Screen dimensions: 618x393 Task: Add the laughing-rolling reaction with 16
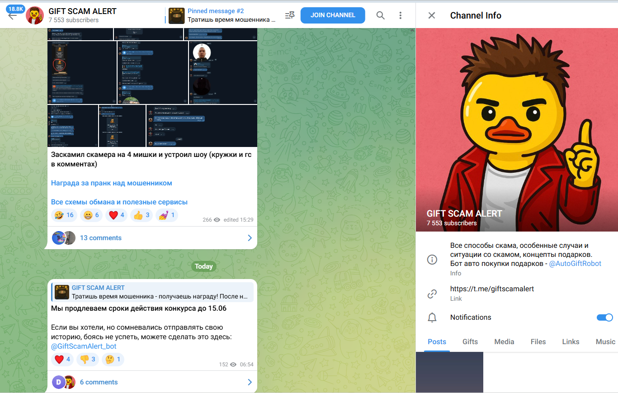(x=64, y=215)
